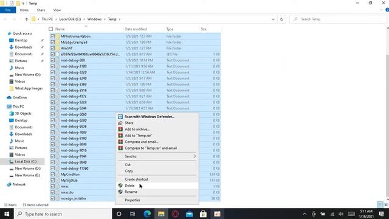Expand breadcrumb arrow after This PC
Screen dimensions: 389x219
[x=56, y=19]
